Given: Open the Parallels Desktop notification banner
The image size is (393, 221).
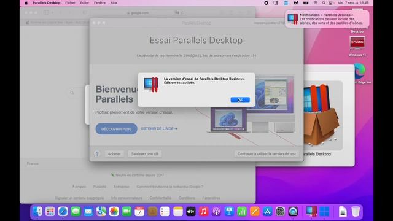Looking at the screenshot, I should pos(327,19).
